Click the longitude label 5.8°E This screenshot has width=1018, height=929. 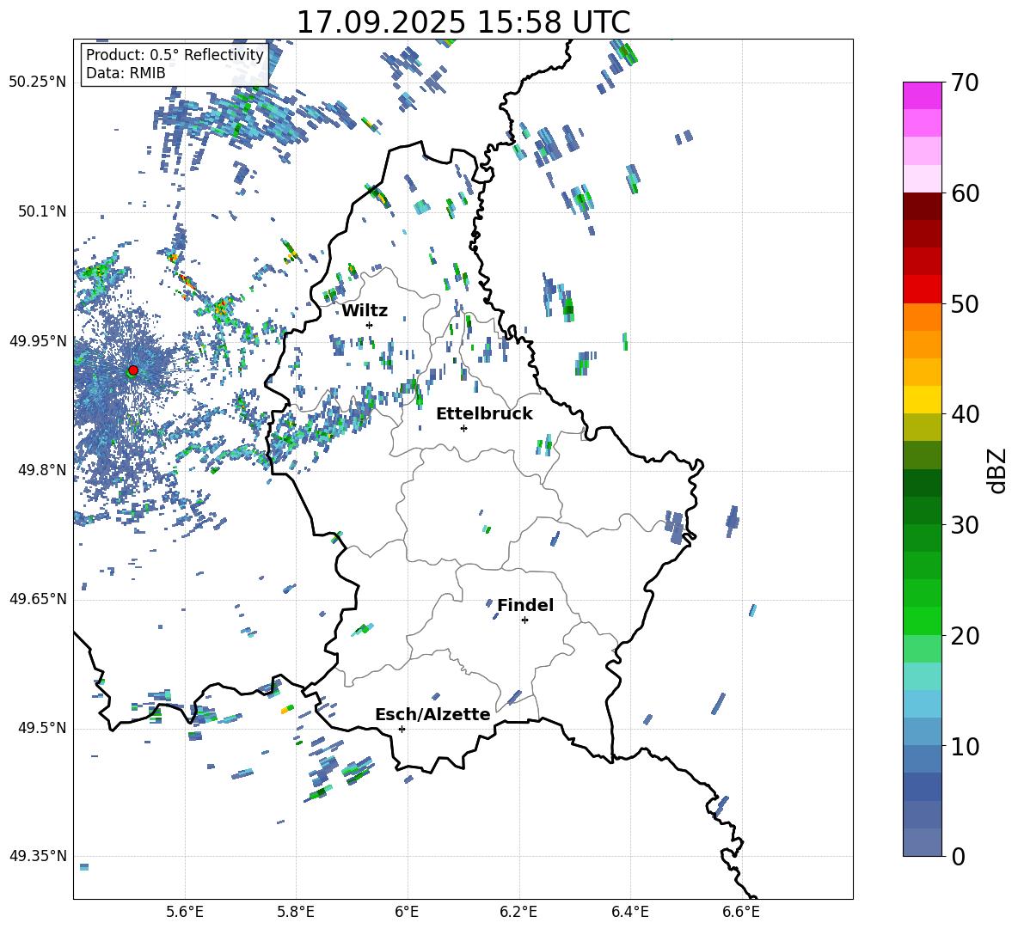click(x=296, y=912)
